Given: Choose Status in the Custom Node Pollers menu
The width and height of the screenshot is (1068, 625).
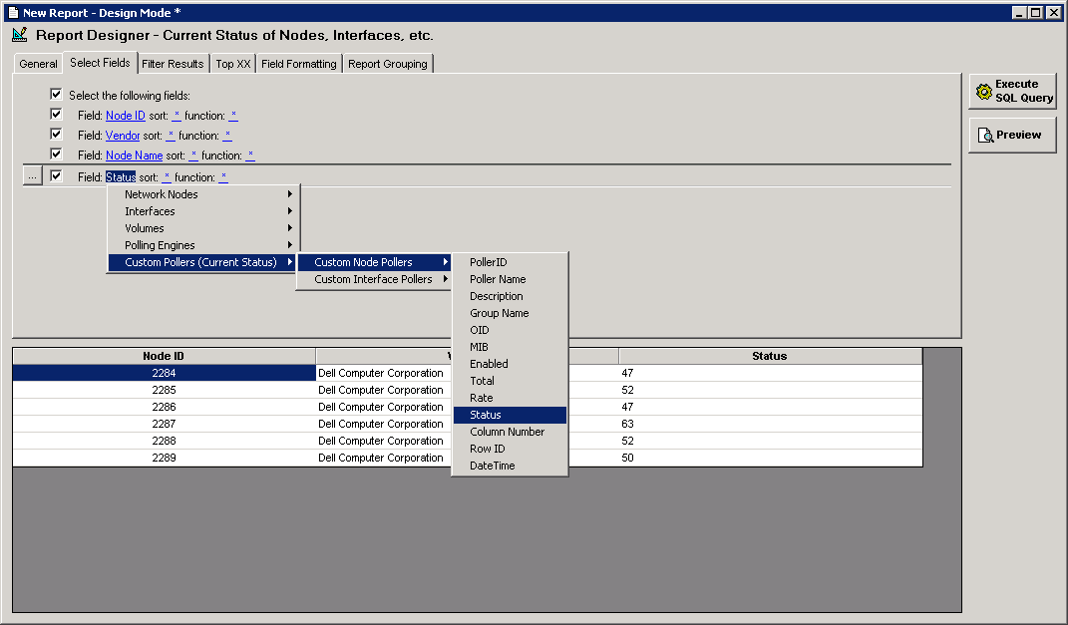Looking at the screenshot, I should point(510,415).
